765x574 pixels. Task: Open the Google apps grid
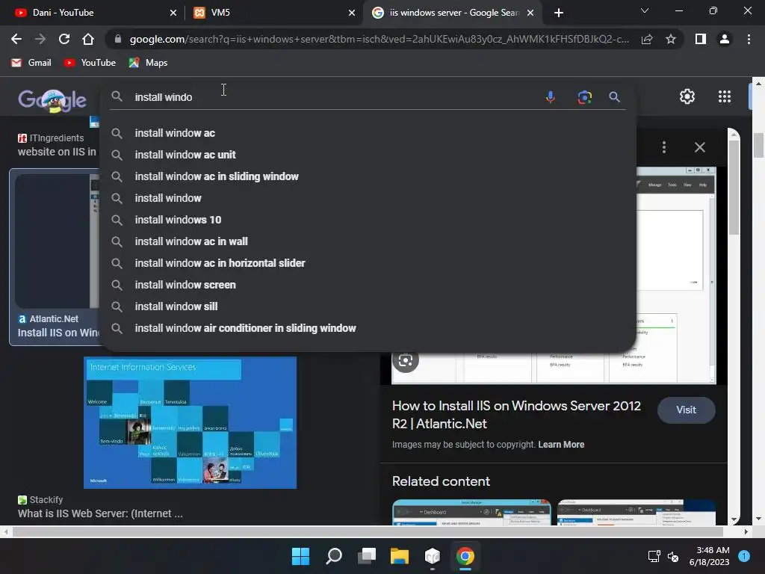725,96
